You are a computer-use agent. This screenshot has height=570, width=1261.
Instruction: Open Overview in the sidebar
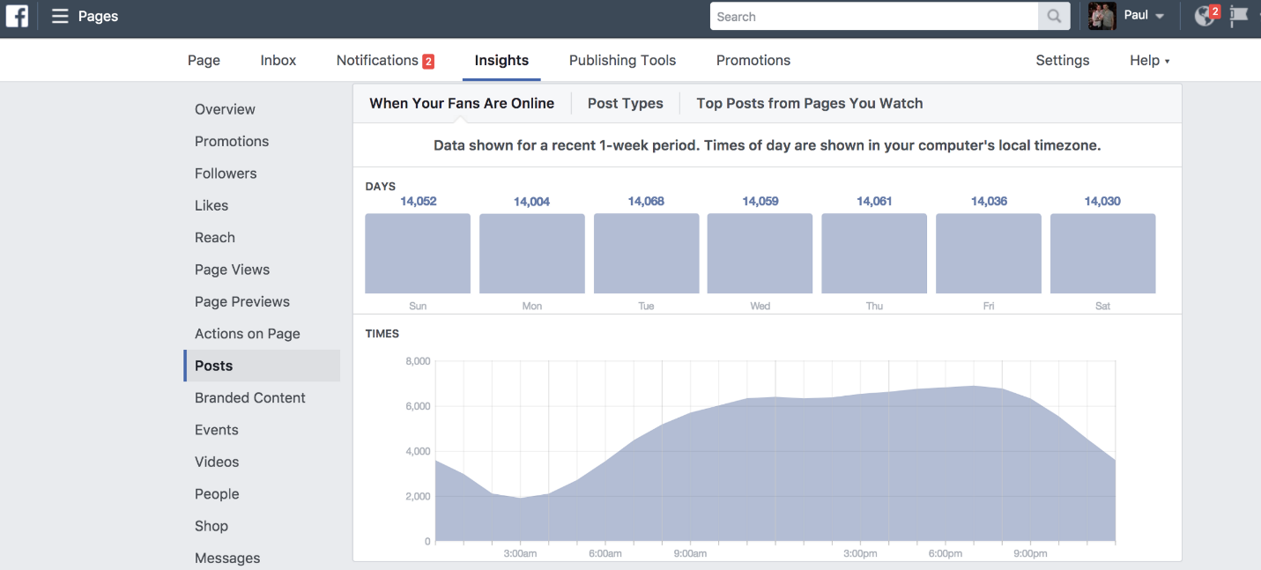tap(225, 109)
